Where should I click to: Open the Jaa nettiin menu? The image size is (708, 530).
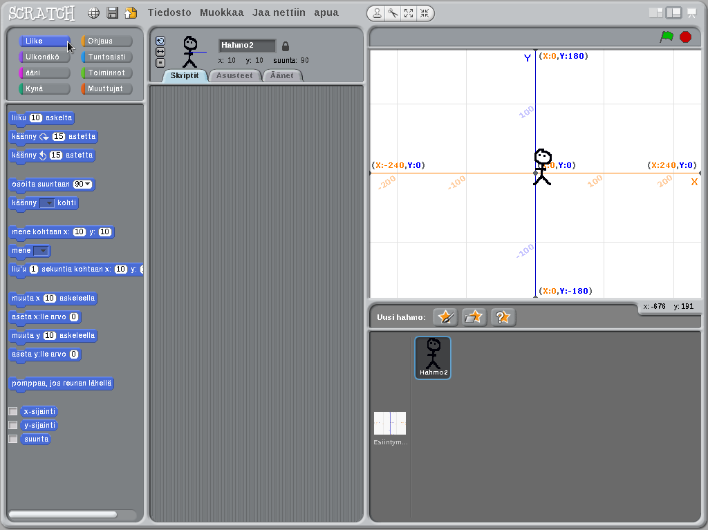pos(279,12)
